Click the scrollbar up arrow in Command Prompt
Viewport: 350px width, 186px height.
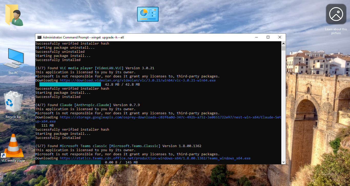(x=283, y=43)
